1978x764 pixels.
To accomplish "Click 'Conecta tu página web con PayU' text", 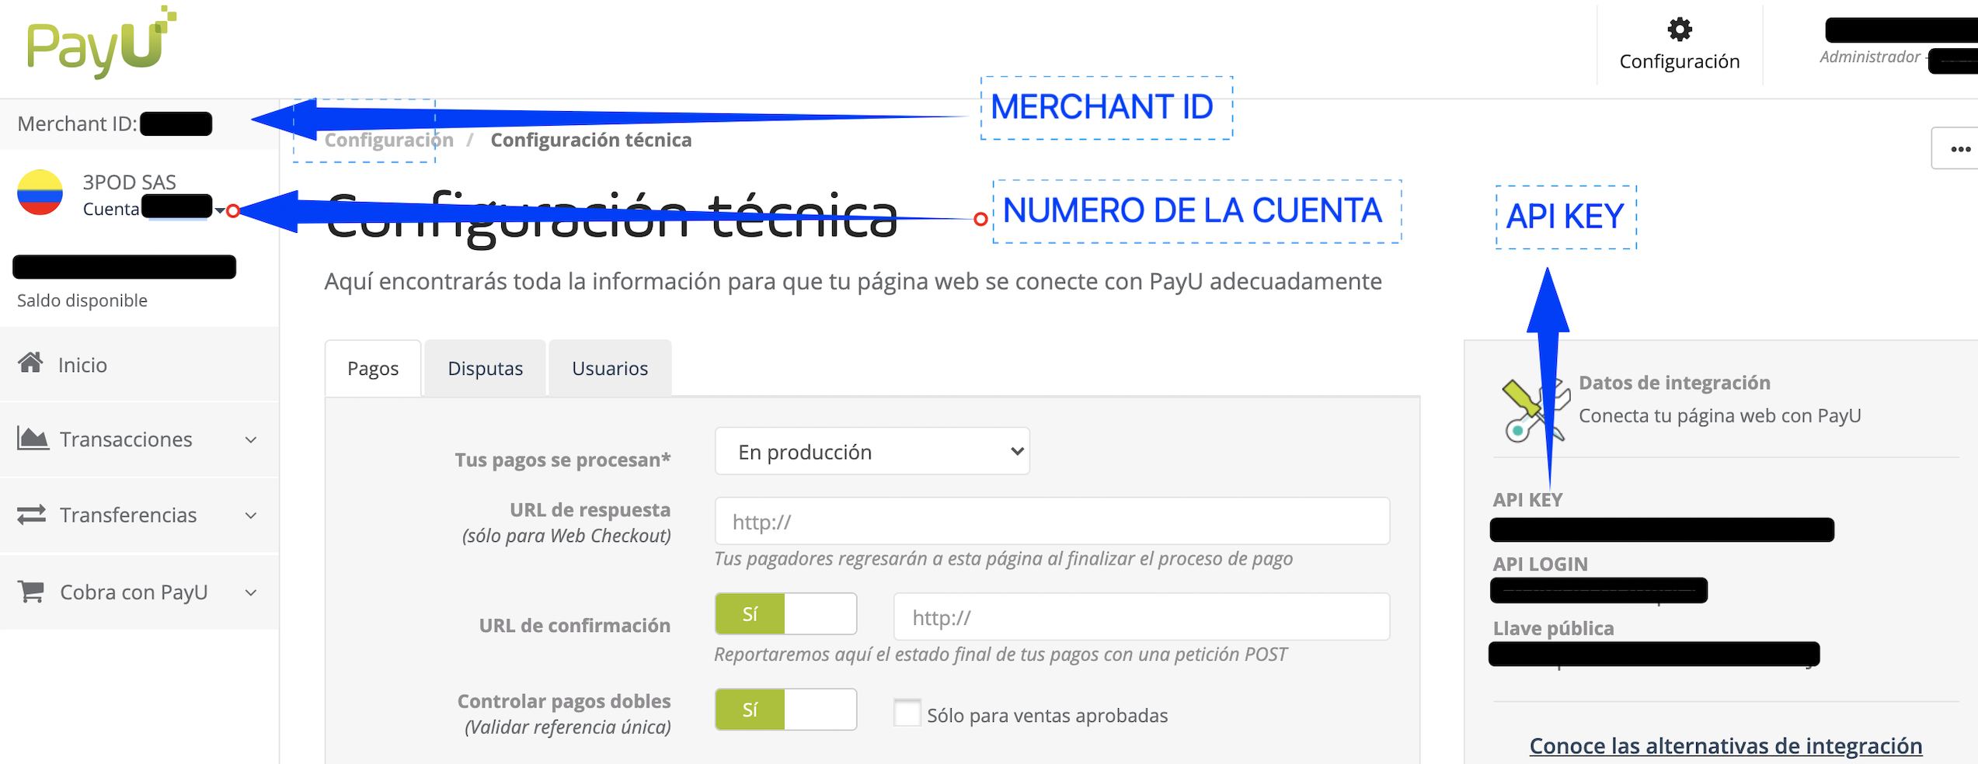I will (1719, 415).
